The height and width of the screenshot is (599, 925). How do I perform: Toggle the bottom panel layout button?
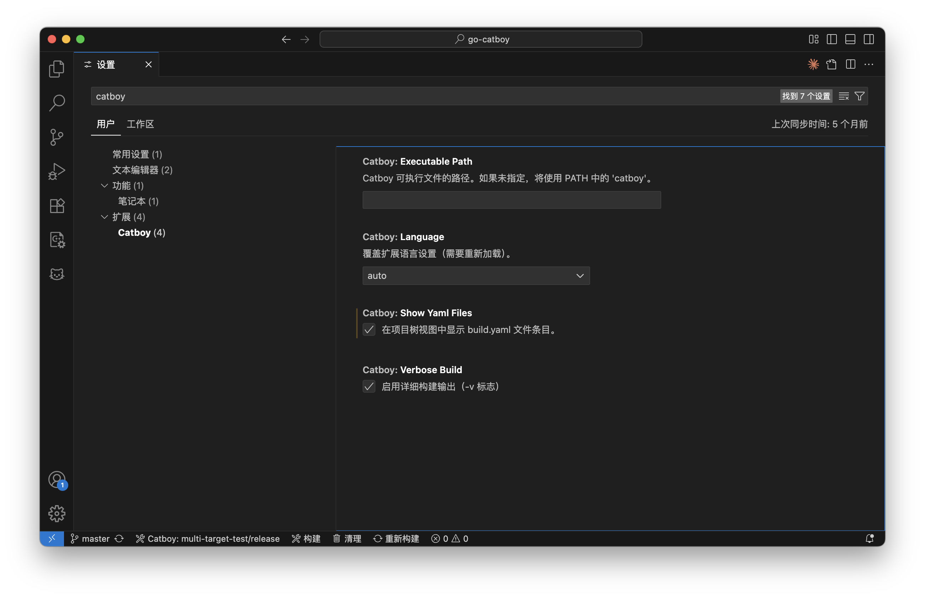coord(850,39)
